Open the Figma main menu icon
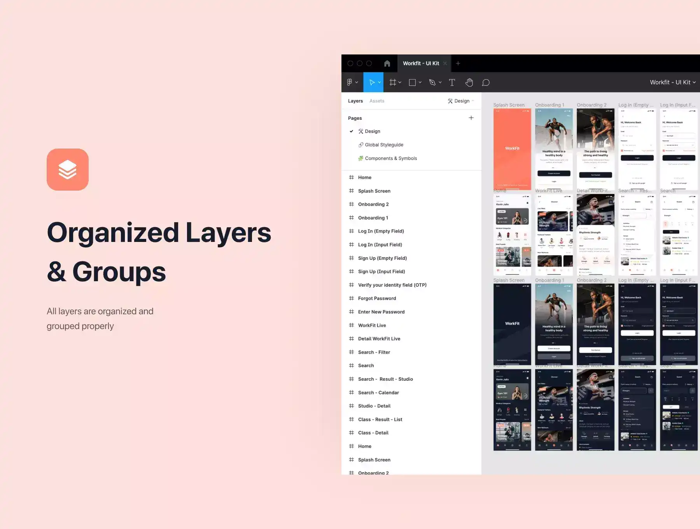Screen dimensions: 700x529 [350, 82]
